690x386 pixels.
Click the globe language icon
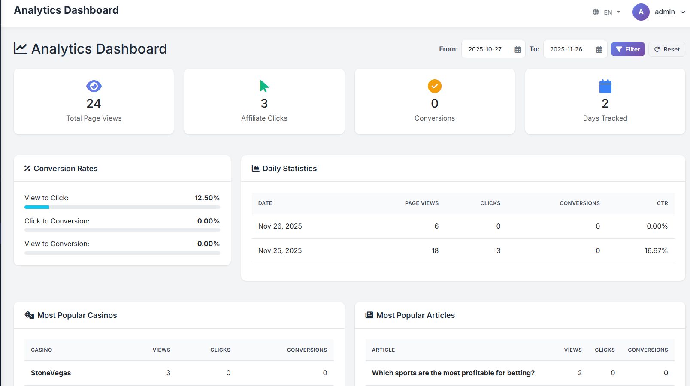coord(596,12)
